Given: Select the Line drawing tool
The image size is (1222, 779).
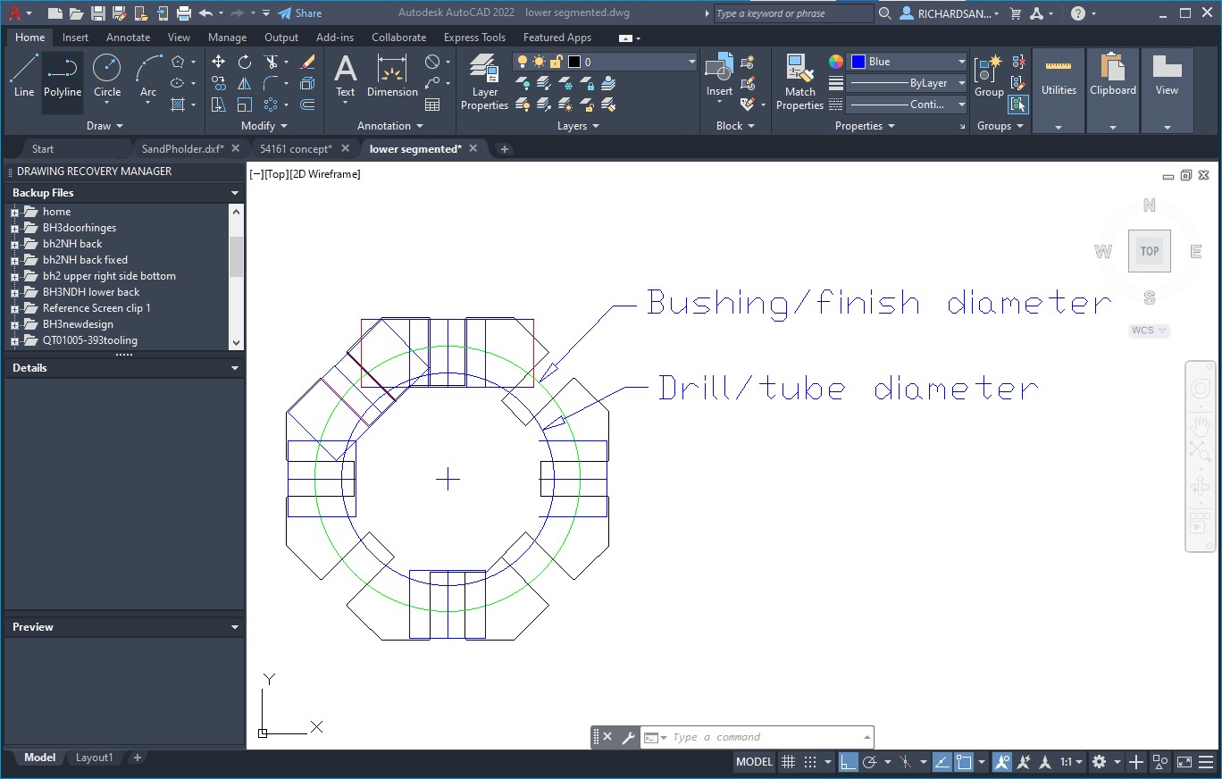Looking at the screenshot, I should tap(24, 76).
